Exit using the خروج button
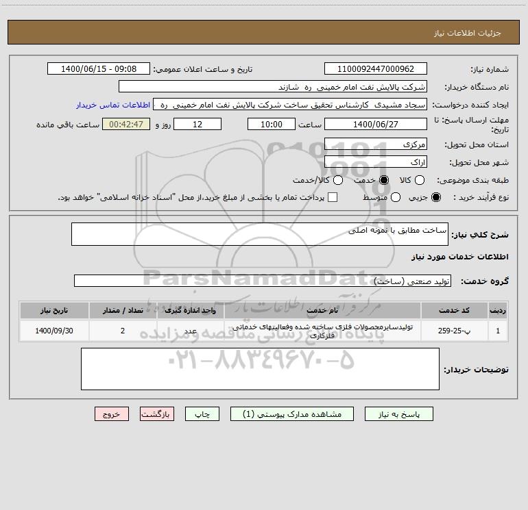528x510 pixels. tap(112, 414)
